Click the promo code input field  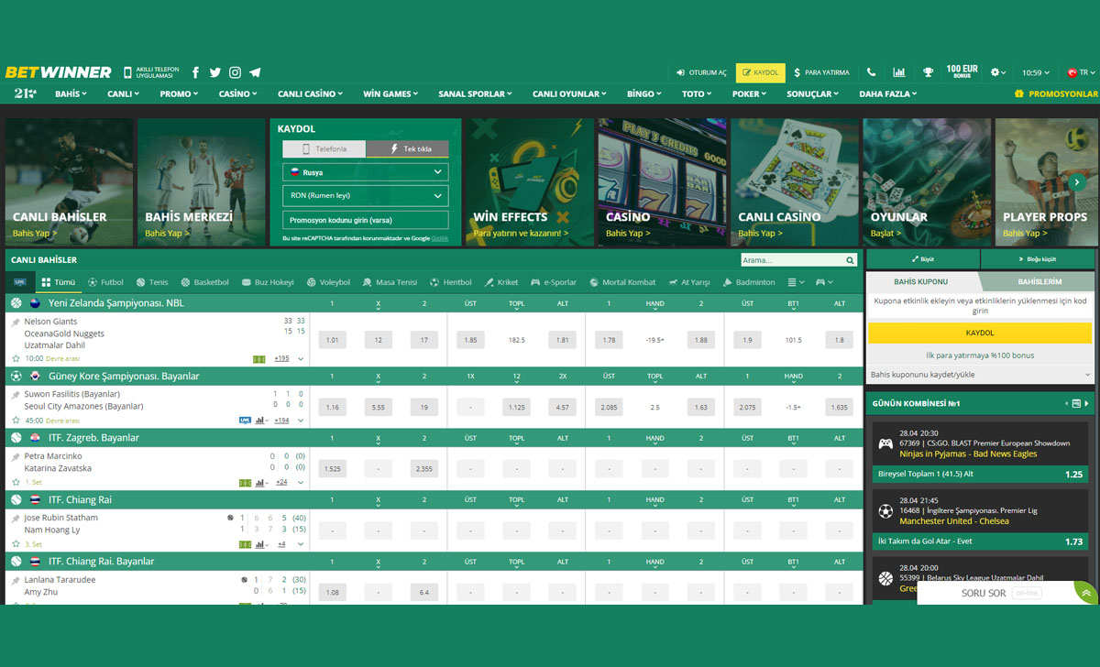point(365,220)
